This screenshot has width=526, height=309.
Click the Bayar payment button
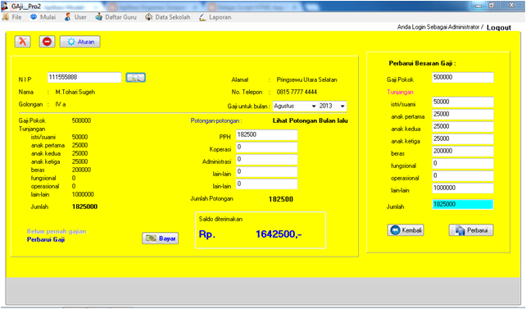coord(161,239)
